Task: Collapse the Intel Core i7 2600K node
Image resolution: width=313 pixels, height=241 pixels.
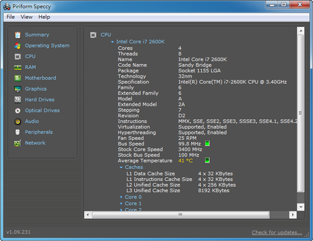Action: (x=112, y=41)
